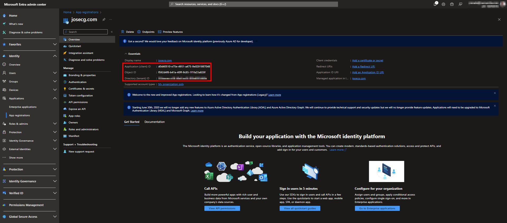Image resolution: width=507 pixels, height=223 pixels.
Task: Select API permissions in Manage menu
Action: point(78,102)
